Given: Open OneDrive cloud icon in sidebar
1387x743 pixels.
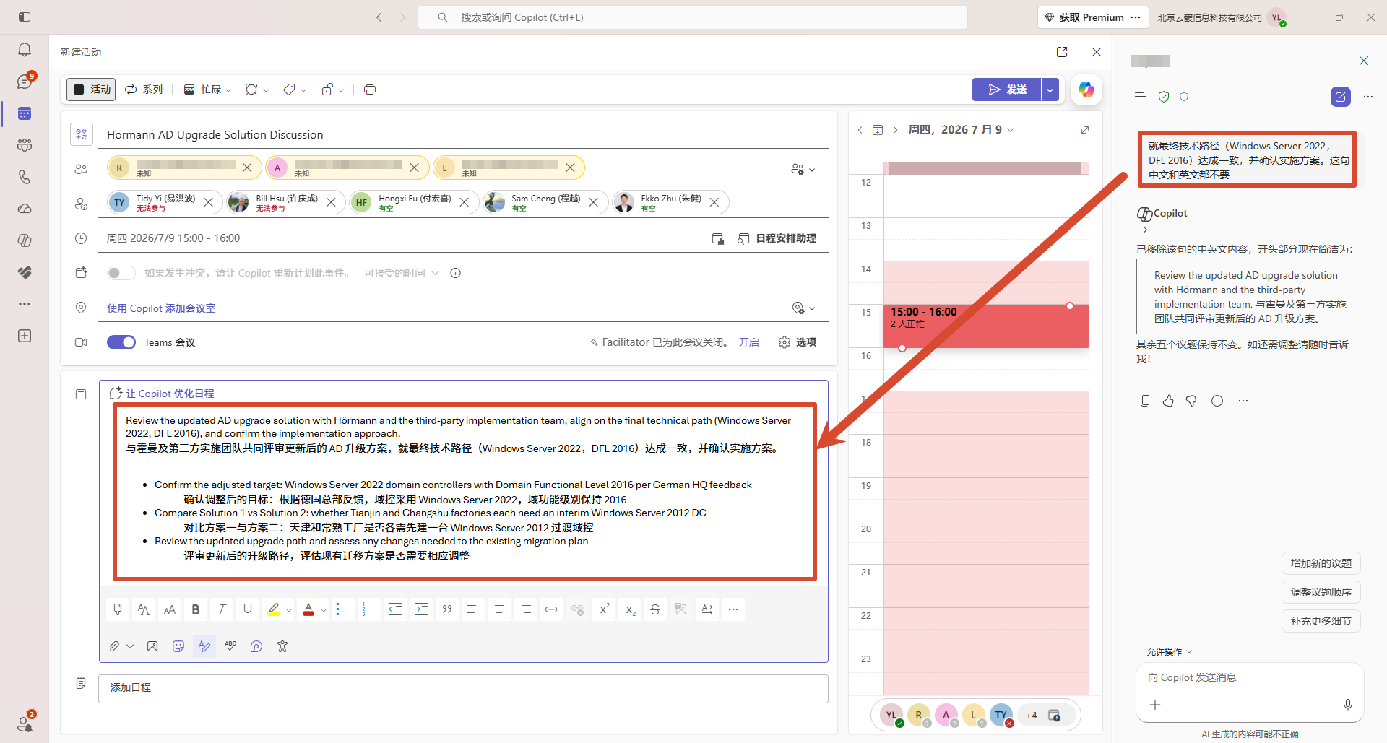Looking at the screenshot, I should (25, 209).
